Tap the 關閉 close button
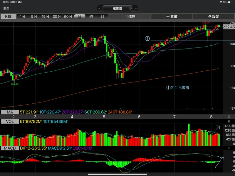The width and height of the screenshot is (235, 176). 6,9
